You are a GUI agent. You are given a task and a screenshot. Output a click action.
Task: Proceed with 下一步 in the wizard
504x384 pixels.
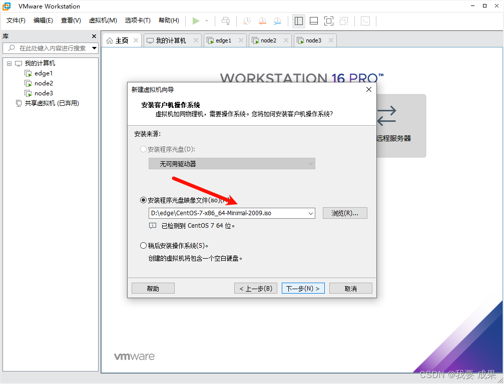click(303, 288)
